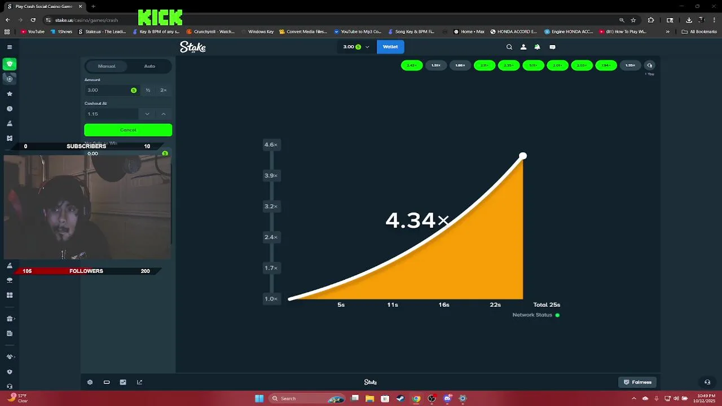Select the 7.94× crash history pill
This screenshot has width=722, height=406.
coord(606,65)
